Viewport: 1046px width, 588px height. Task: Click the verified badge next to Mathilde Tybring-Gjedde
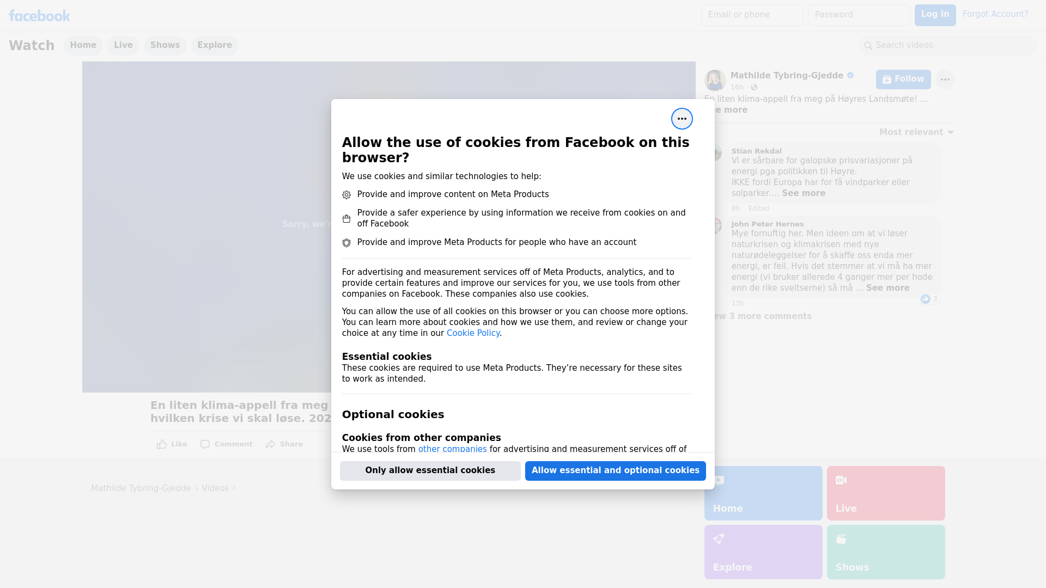(850, 76)
